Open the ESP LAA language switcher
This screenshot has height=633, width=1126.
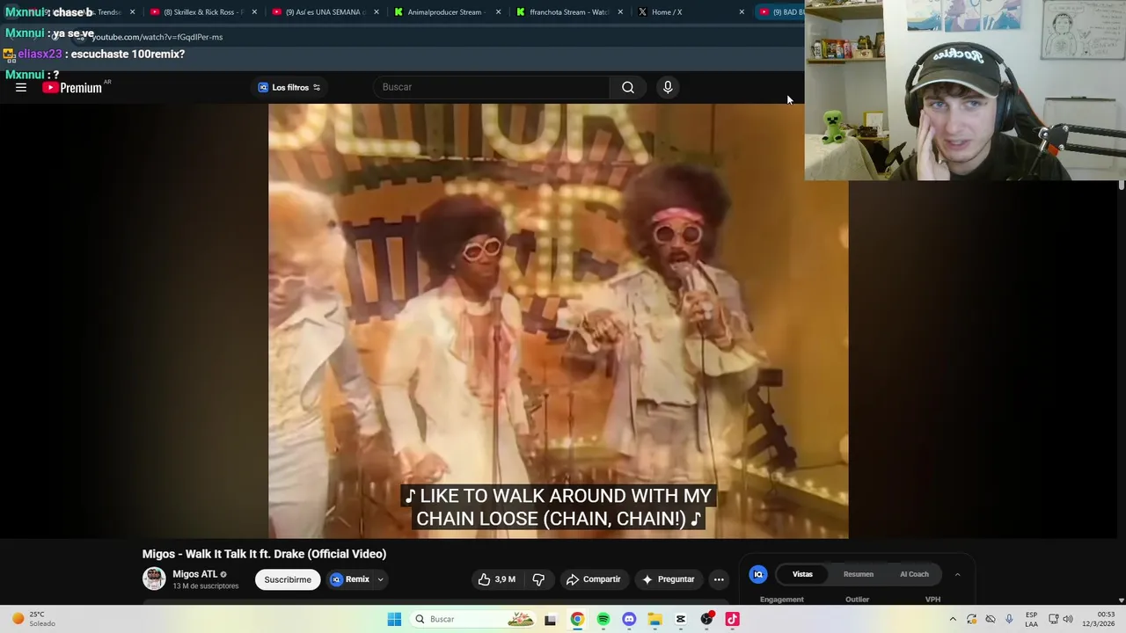1031,619
